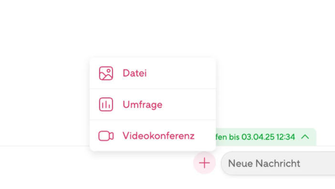The image size is (335, 189).
Task: Click the bar chart icon beside Umfrage
Action: click(x=106, y=104)
